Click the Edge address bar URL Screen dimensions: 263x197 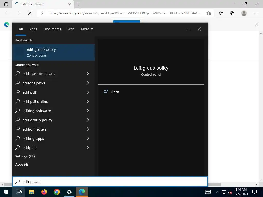pos(124,13)
